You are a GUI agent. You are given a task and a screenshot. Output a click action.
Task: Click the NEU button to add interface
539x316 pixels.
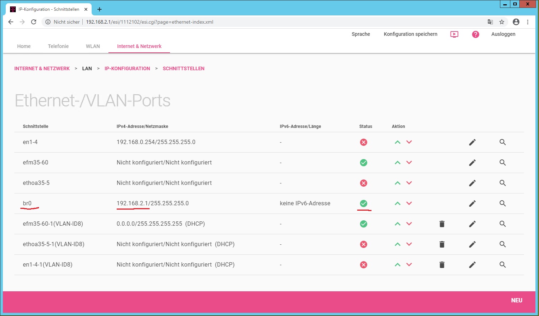click(516, 301)
